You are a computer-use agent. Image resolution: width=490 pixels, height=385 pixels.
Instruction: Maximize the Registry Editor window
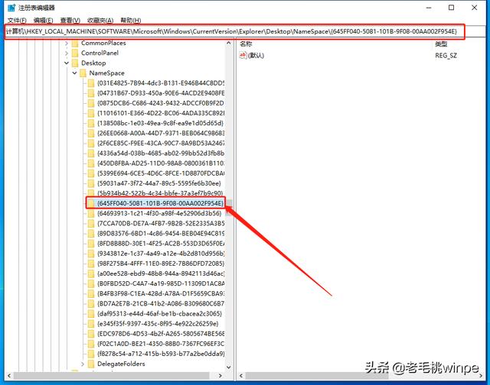[x=451, y=8]
